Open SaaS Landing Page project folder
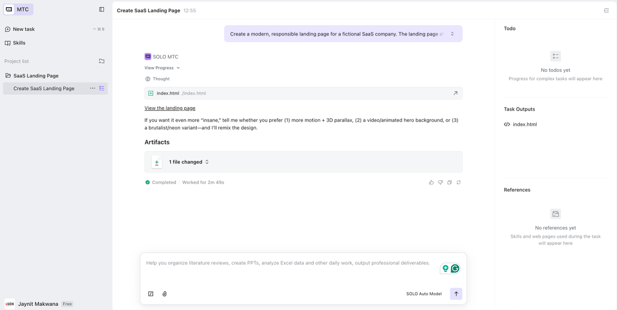Image resolution: width=617 pixels, height=310 pixels. point(36,76)
